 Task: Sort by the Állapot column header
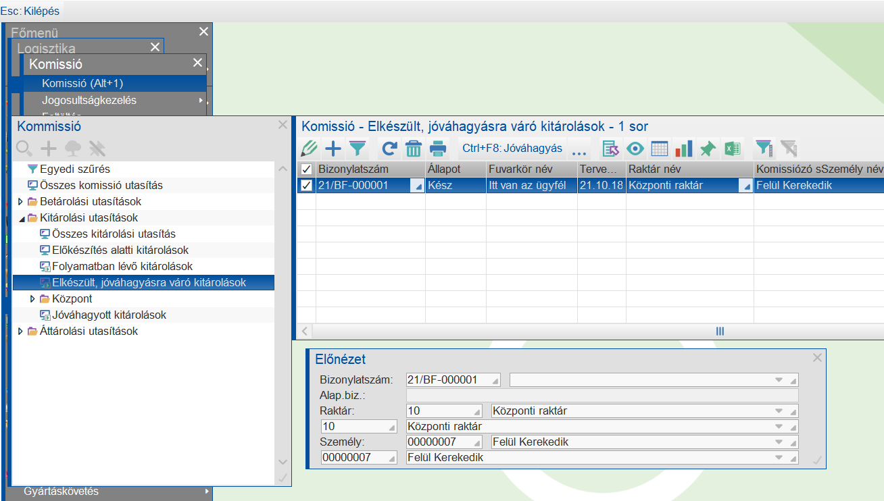coord(455,169)
